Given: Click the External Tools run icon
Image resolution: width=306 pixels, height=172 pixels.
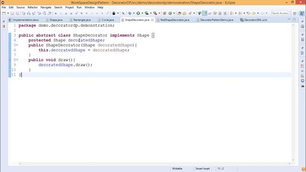Looking at the screenshot, I should tap(155, 13).
